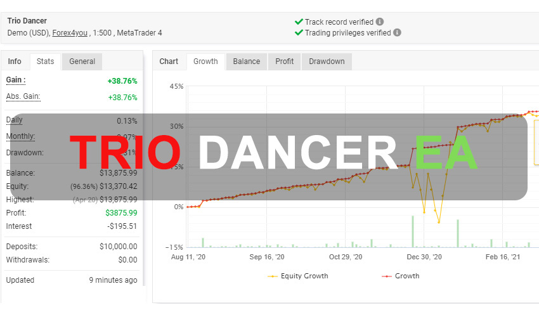
Task: Click the $0.00 Withdrawals value
Action: click(127, 260)
